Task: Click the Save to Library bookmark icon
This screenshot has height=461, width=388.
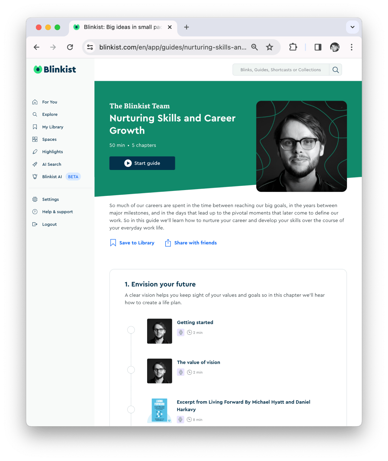Action: pos(113,243)
